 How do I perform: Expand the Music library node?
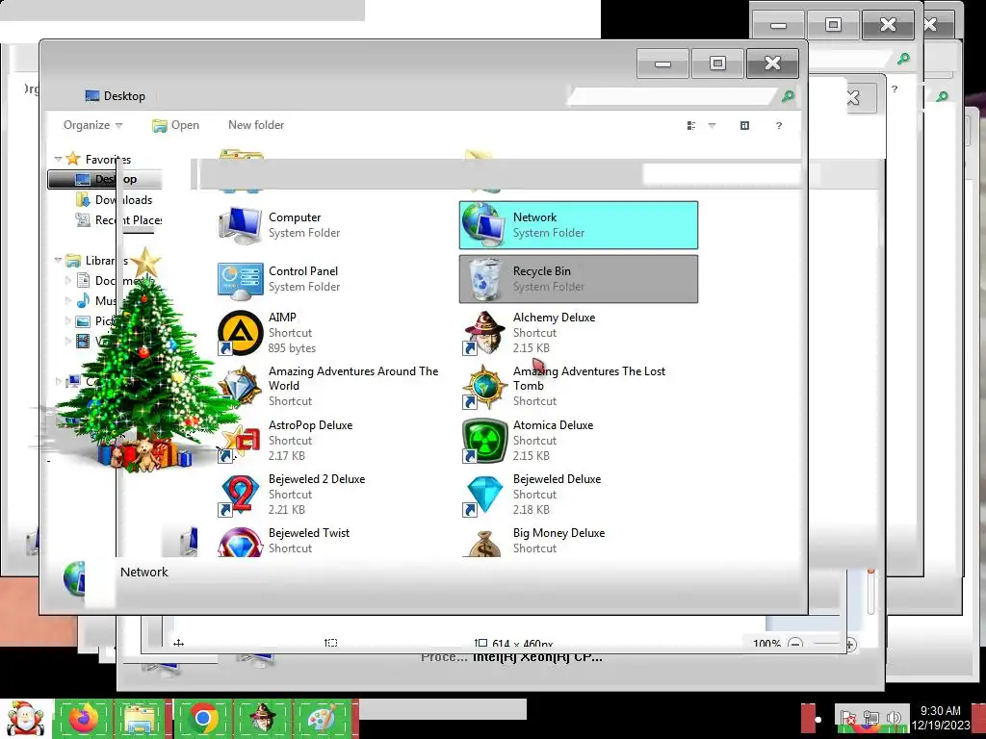(x=68, y=301)
